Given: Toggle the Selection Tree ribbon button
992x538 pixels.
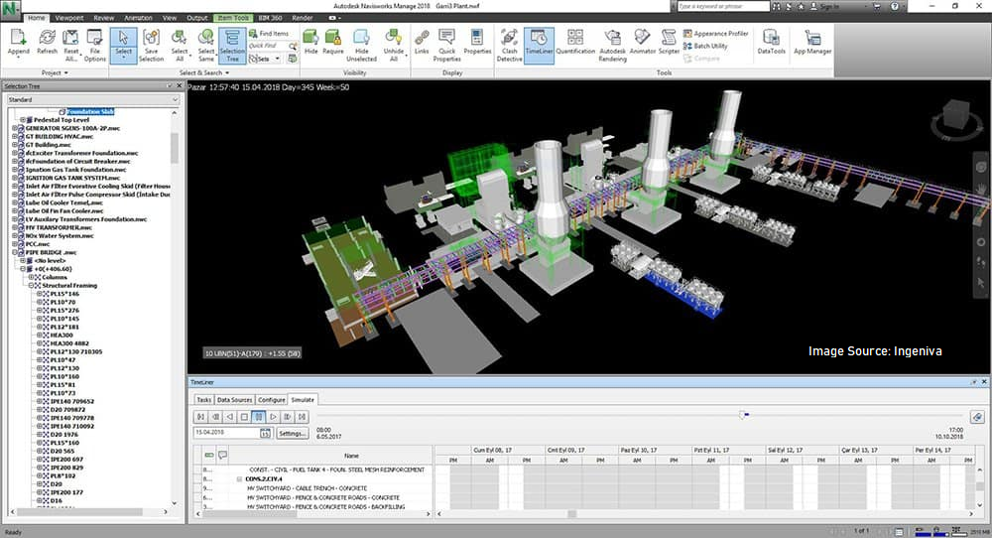Looking at the screenshot, I should coord(232,45).
